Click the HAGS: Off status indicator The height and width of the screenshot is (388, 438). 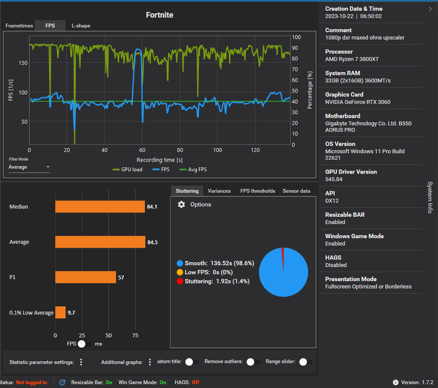[187, 382]
